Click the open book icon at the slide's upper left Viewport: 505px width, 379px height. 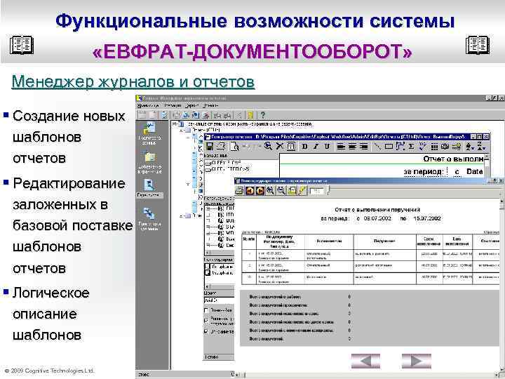click(22, 45)
